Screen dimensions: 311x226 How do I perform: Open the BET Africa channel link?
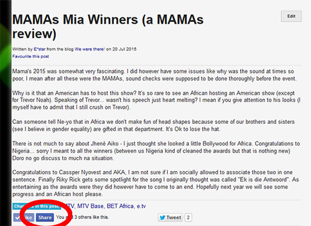pyautogui.click(x=120, y=206)
